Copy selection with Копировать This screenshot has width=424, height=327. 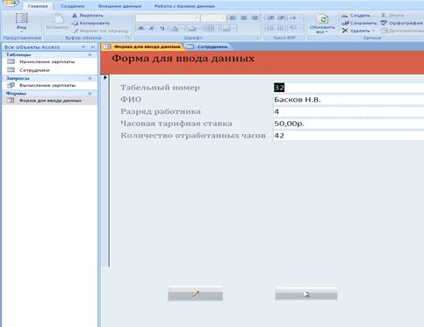pyautogui.click(x=91, y=23)
